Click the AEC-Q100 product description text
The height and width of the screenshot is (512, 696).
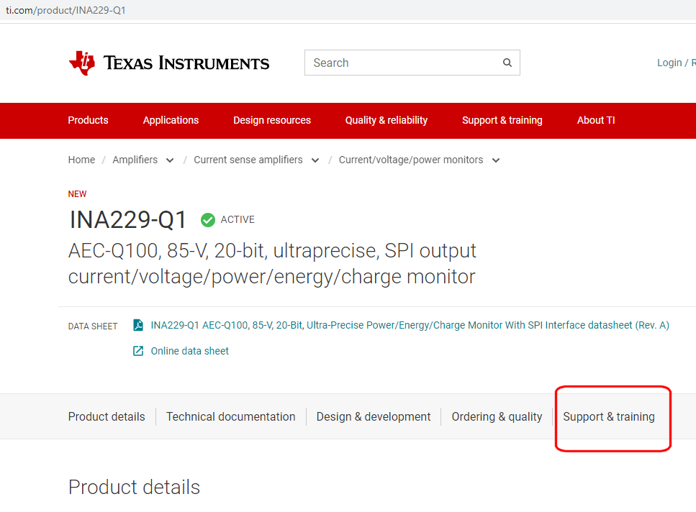point(272,264)
